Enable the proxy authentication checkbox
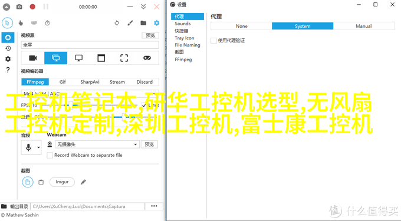The height and width of the screenshot is (221, 401). tap(213, 41)
